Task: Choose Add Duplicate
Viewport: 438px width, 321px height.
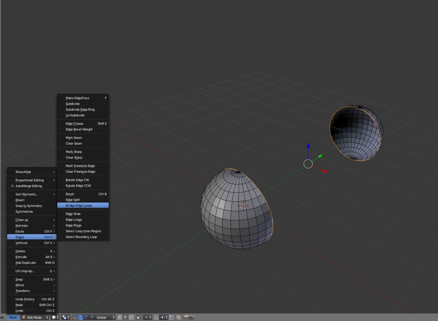Action: pyautogui.click(x=32, y=263)
